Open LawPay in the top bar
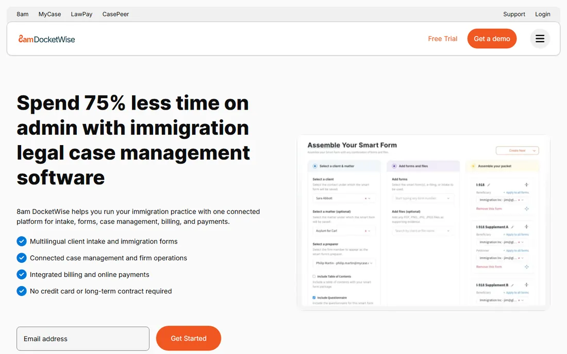Viewport: 567px width, 354px height. point(81,14)
